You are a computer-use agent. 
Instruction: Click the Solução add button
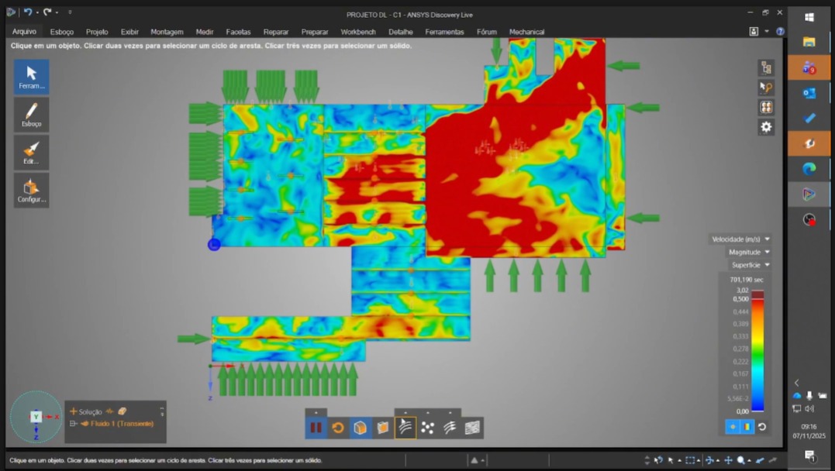pos(74,411)
